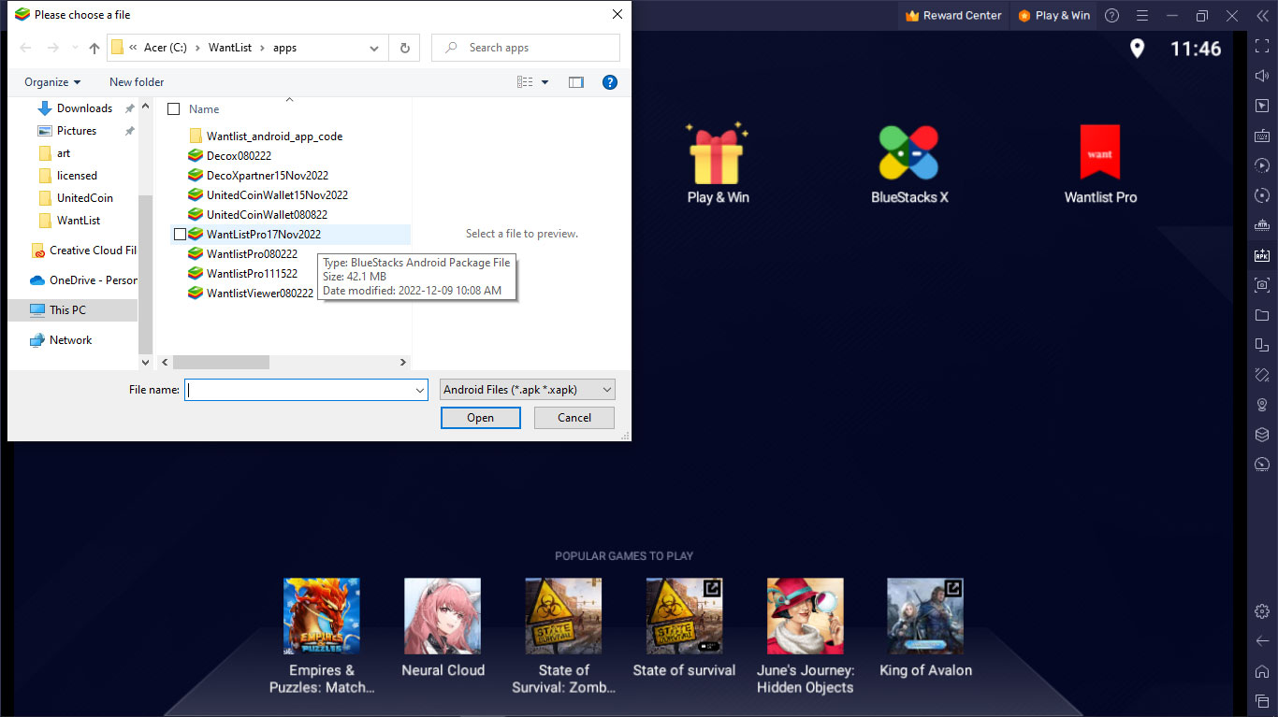Go up one folder level in dialog
The image size is (1278, 717).
coord(94,48)
